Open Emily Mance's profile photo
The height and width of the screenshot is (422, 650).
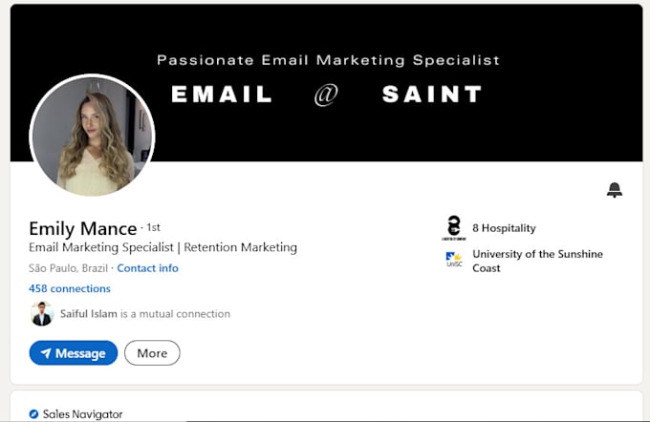click(x=92, y=137)
